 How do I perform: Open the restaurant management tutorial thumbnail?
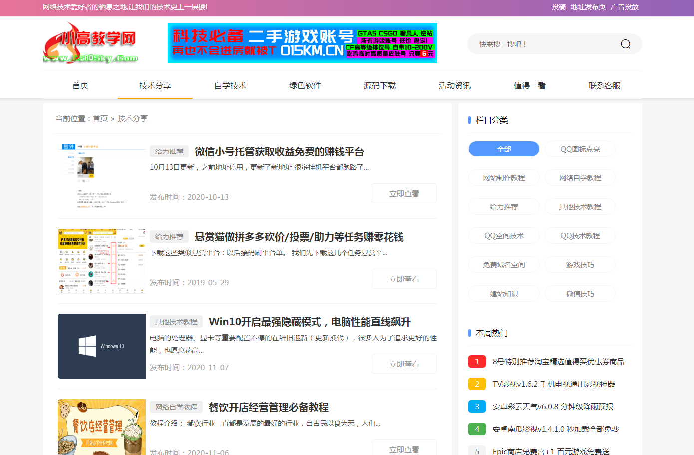[x=102, y=427]
